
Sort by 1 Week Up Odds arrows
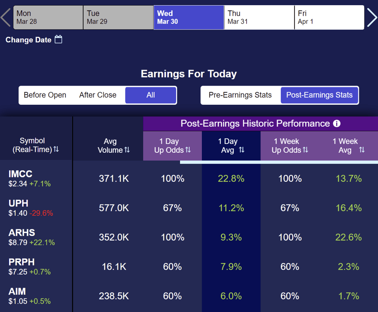(x=305, y=150)
